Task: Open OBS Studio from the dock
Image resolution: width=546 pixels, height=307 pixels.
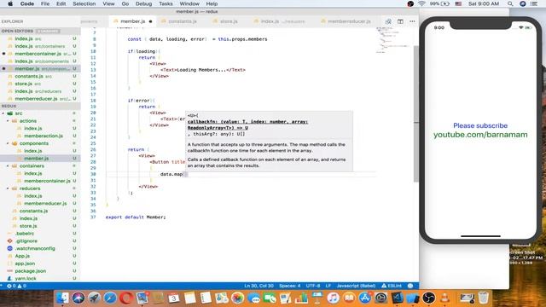Action: pos(429,298)
